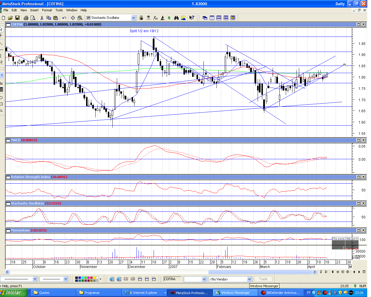Click the Iniciar start button

tap(14, 293)
